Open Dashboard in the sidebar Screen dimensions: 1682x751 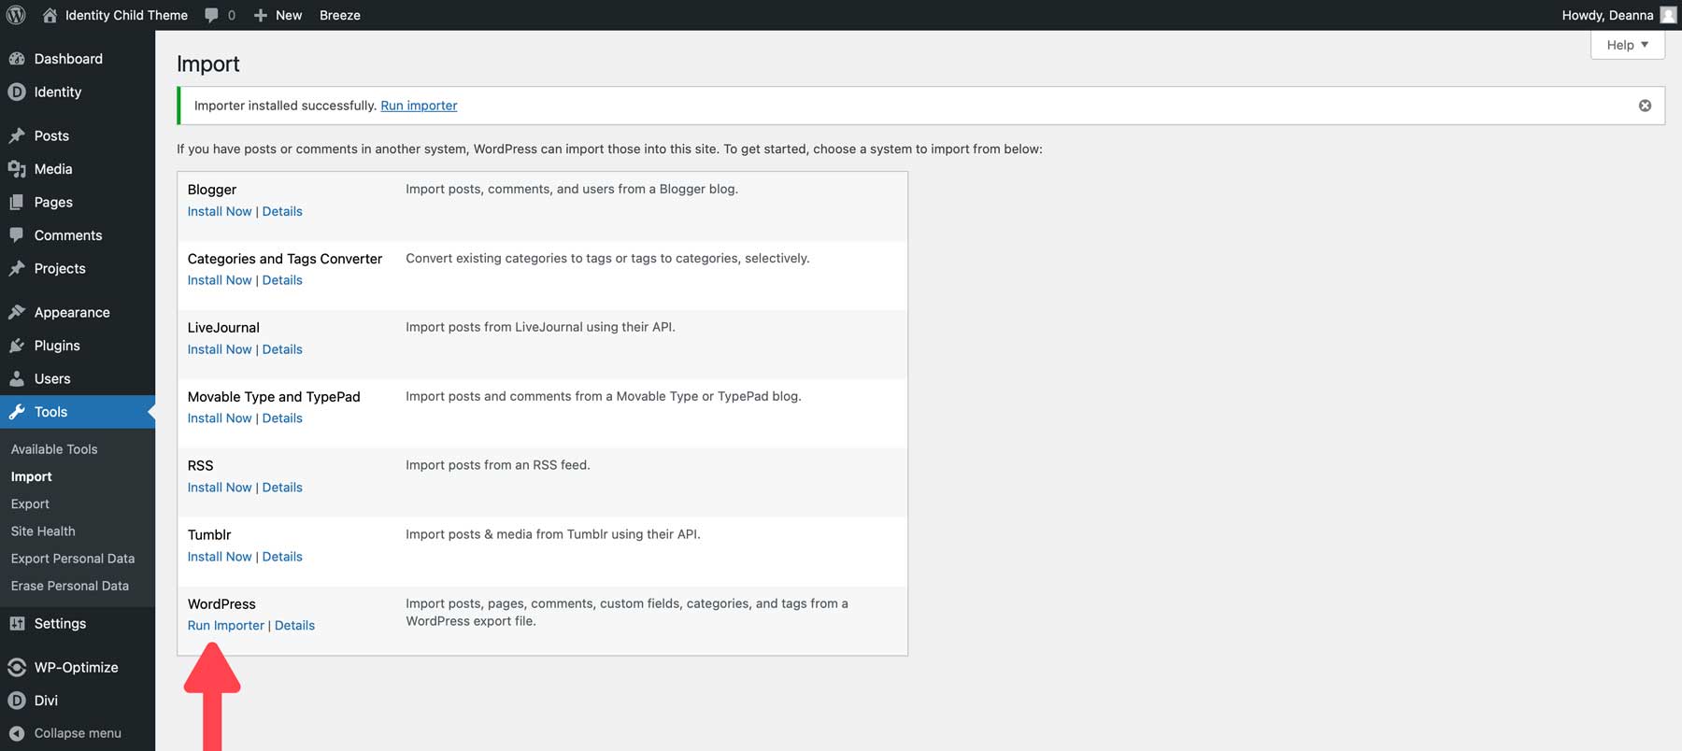68,59
